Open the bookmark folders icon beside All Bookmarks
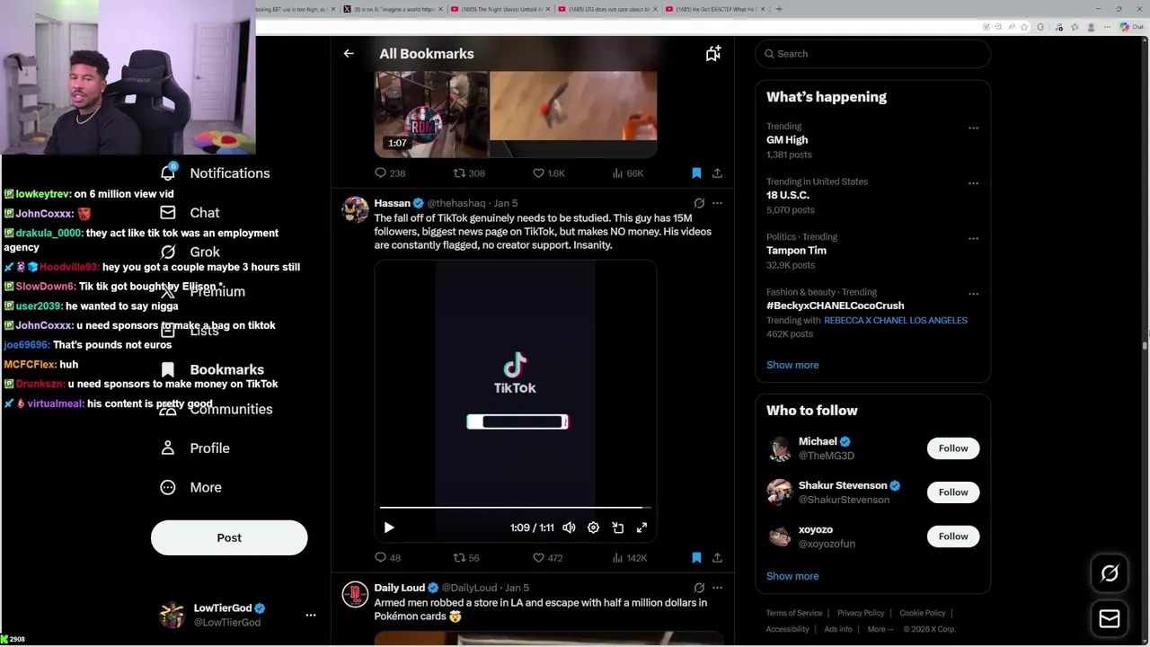 point(713,54)
